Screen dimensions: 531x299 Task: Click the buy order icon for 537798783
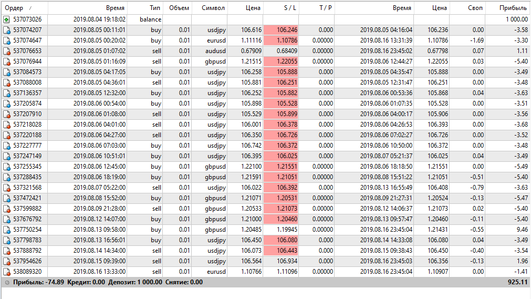pos(6,240)
